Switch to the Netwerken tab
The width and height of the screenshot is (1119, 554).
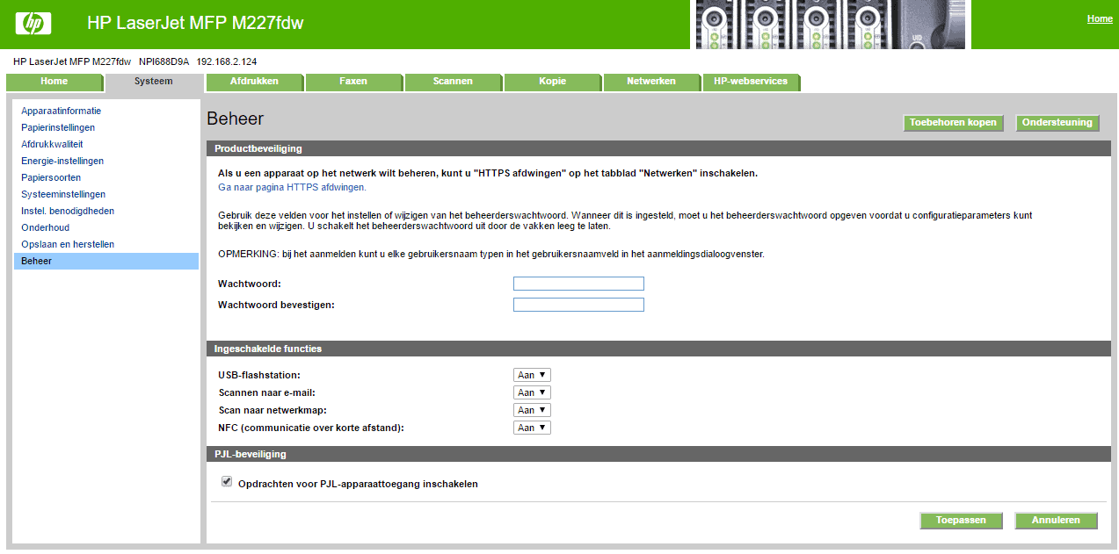tap(651, 82)
